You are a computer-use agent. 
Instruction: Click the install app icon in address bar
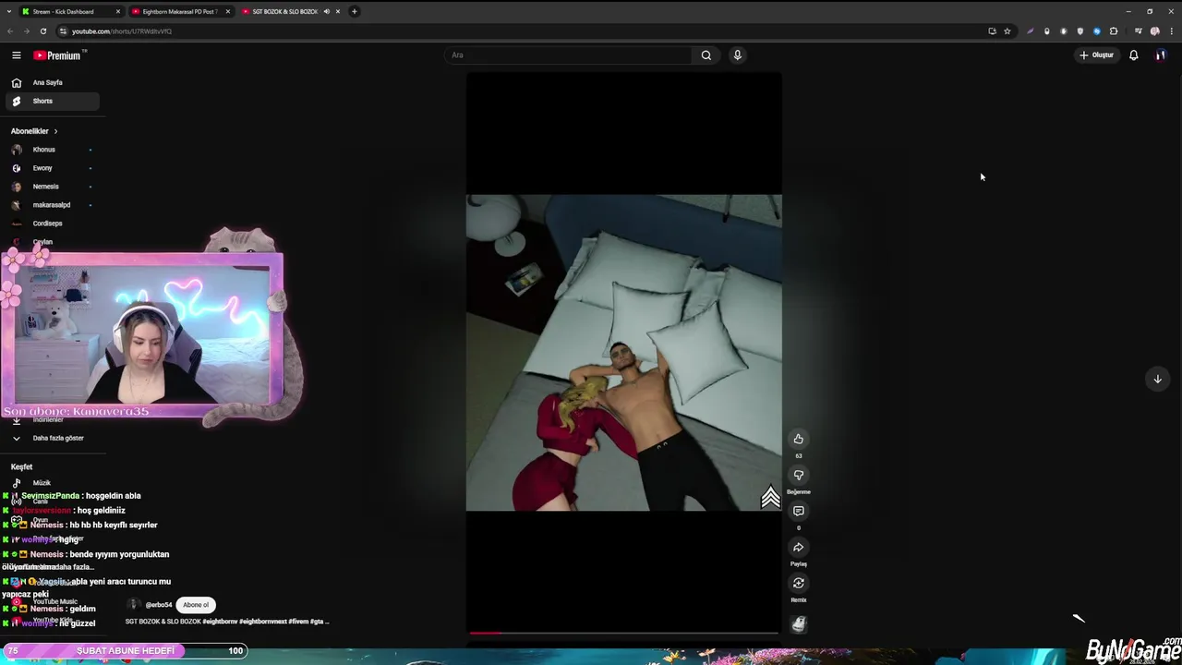(992, 31)
